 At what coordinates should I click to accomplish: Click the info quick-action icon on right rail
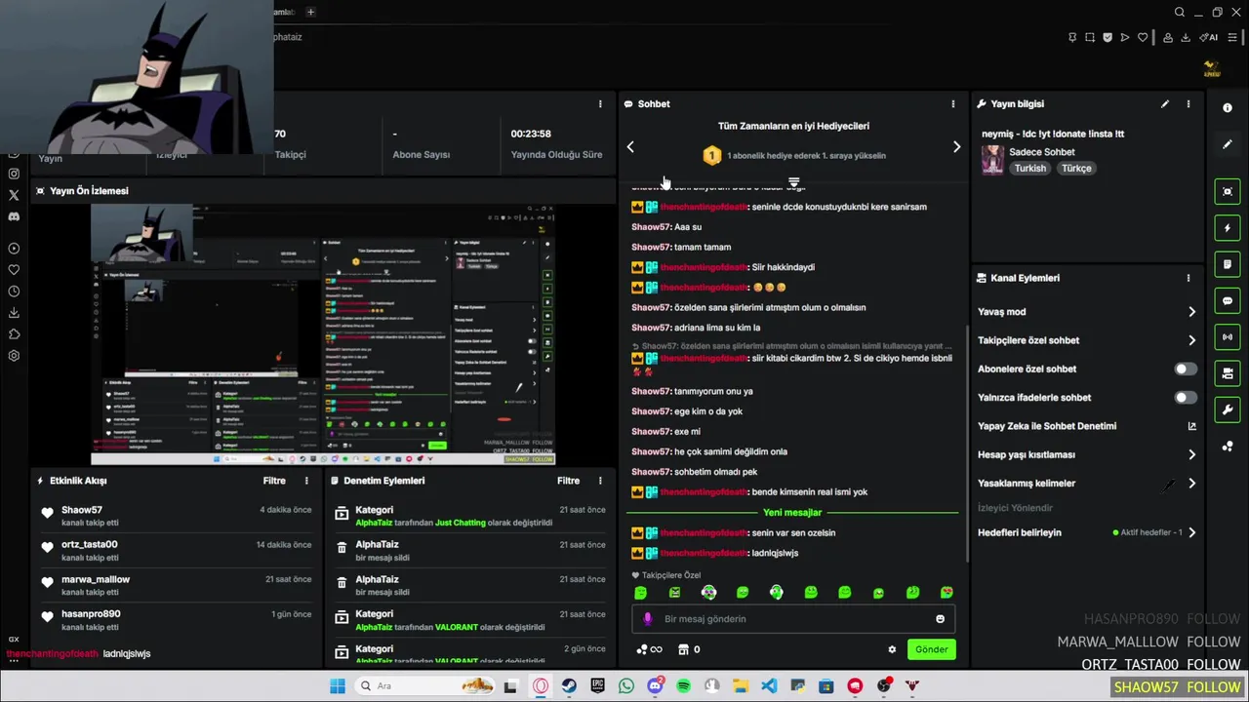click(x=1228, y=108)
